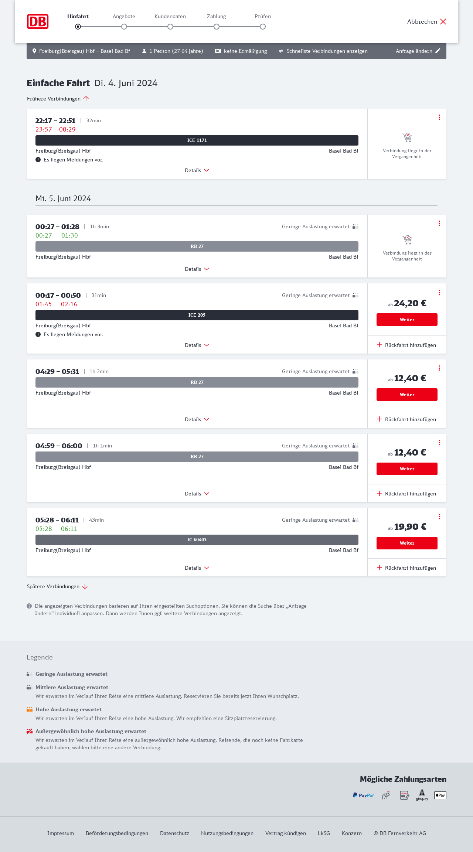
Task: Expand Details for the 04:29 RB 27 connection
Action: click(197, 419)
